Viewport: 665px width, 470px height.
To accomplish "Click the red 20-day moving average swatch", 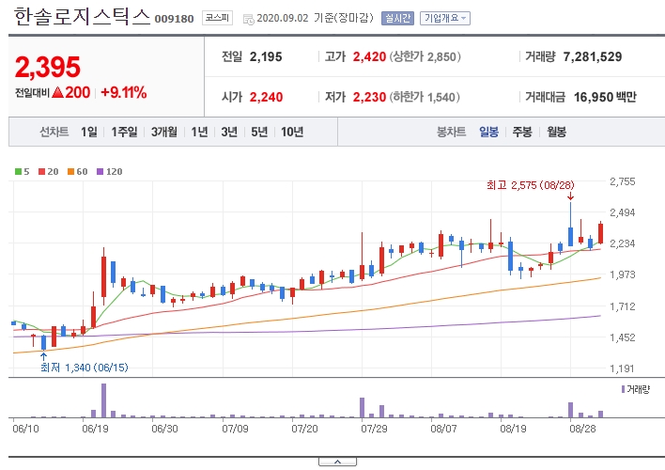I will [41, 171].
